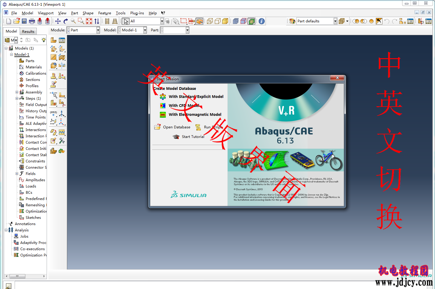Click the model tree horizontal scrollbar
This screenshot has width=435, height=289.
coord(25,276)
